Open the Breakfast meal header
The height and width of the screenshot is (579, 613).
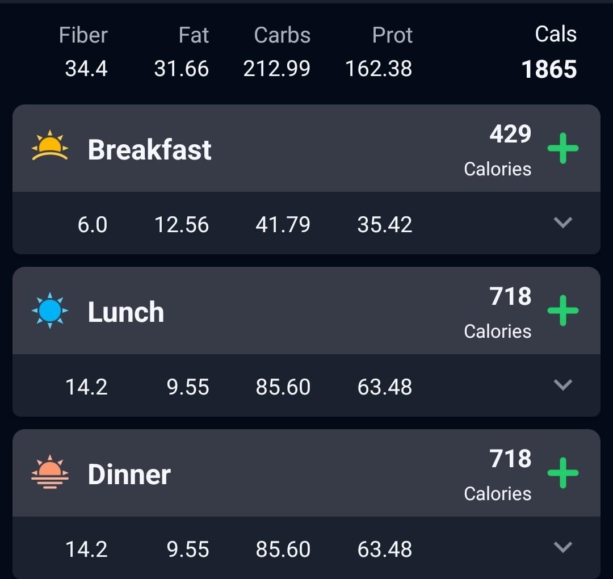click(x=306, y=148)
